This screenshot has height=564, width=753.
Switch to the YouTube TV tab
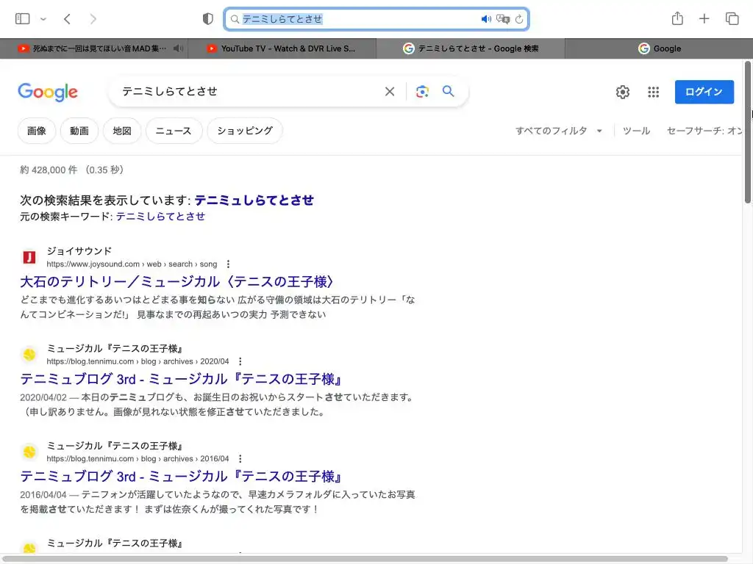tap(282, 48)
